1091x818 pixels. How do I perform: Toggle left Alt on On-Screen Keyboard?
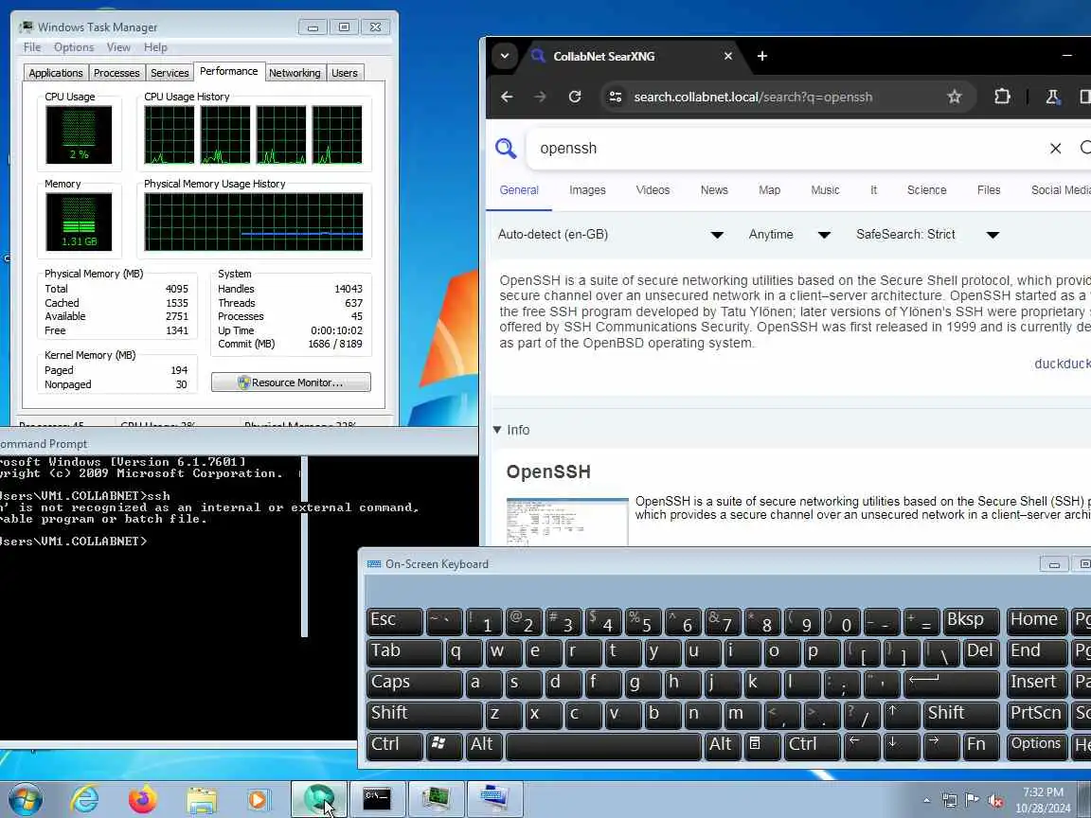(484, 745)
